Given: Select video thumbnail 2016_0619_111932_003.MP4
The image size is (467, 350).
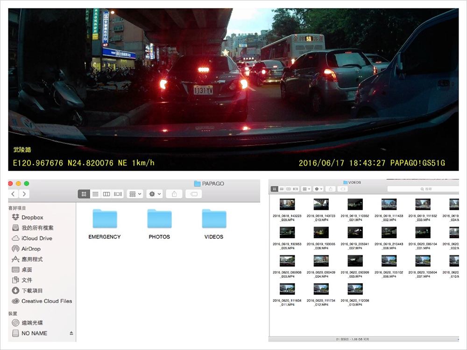Looking at the screenshot, I should click(423, 204).
